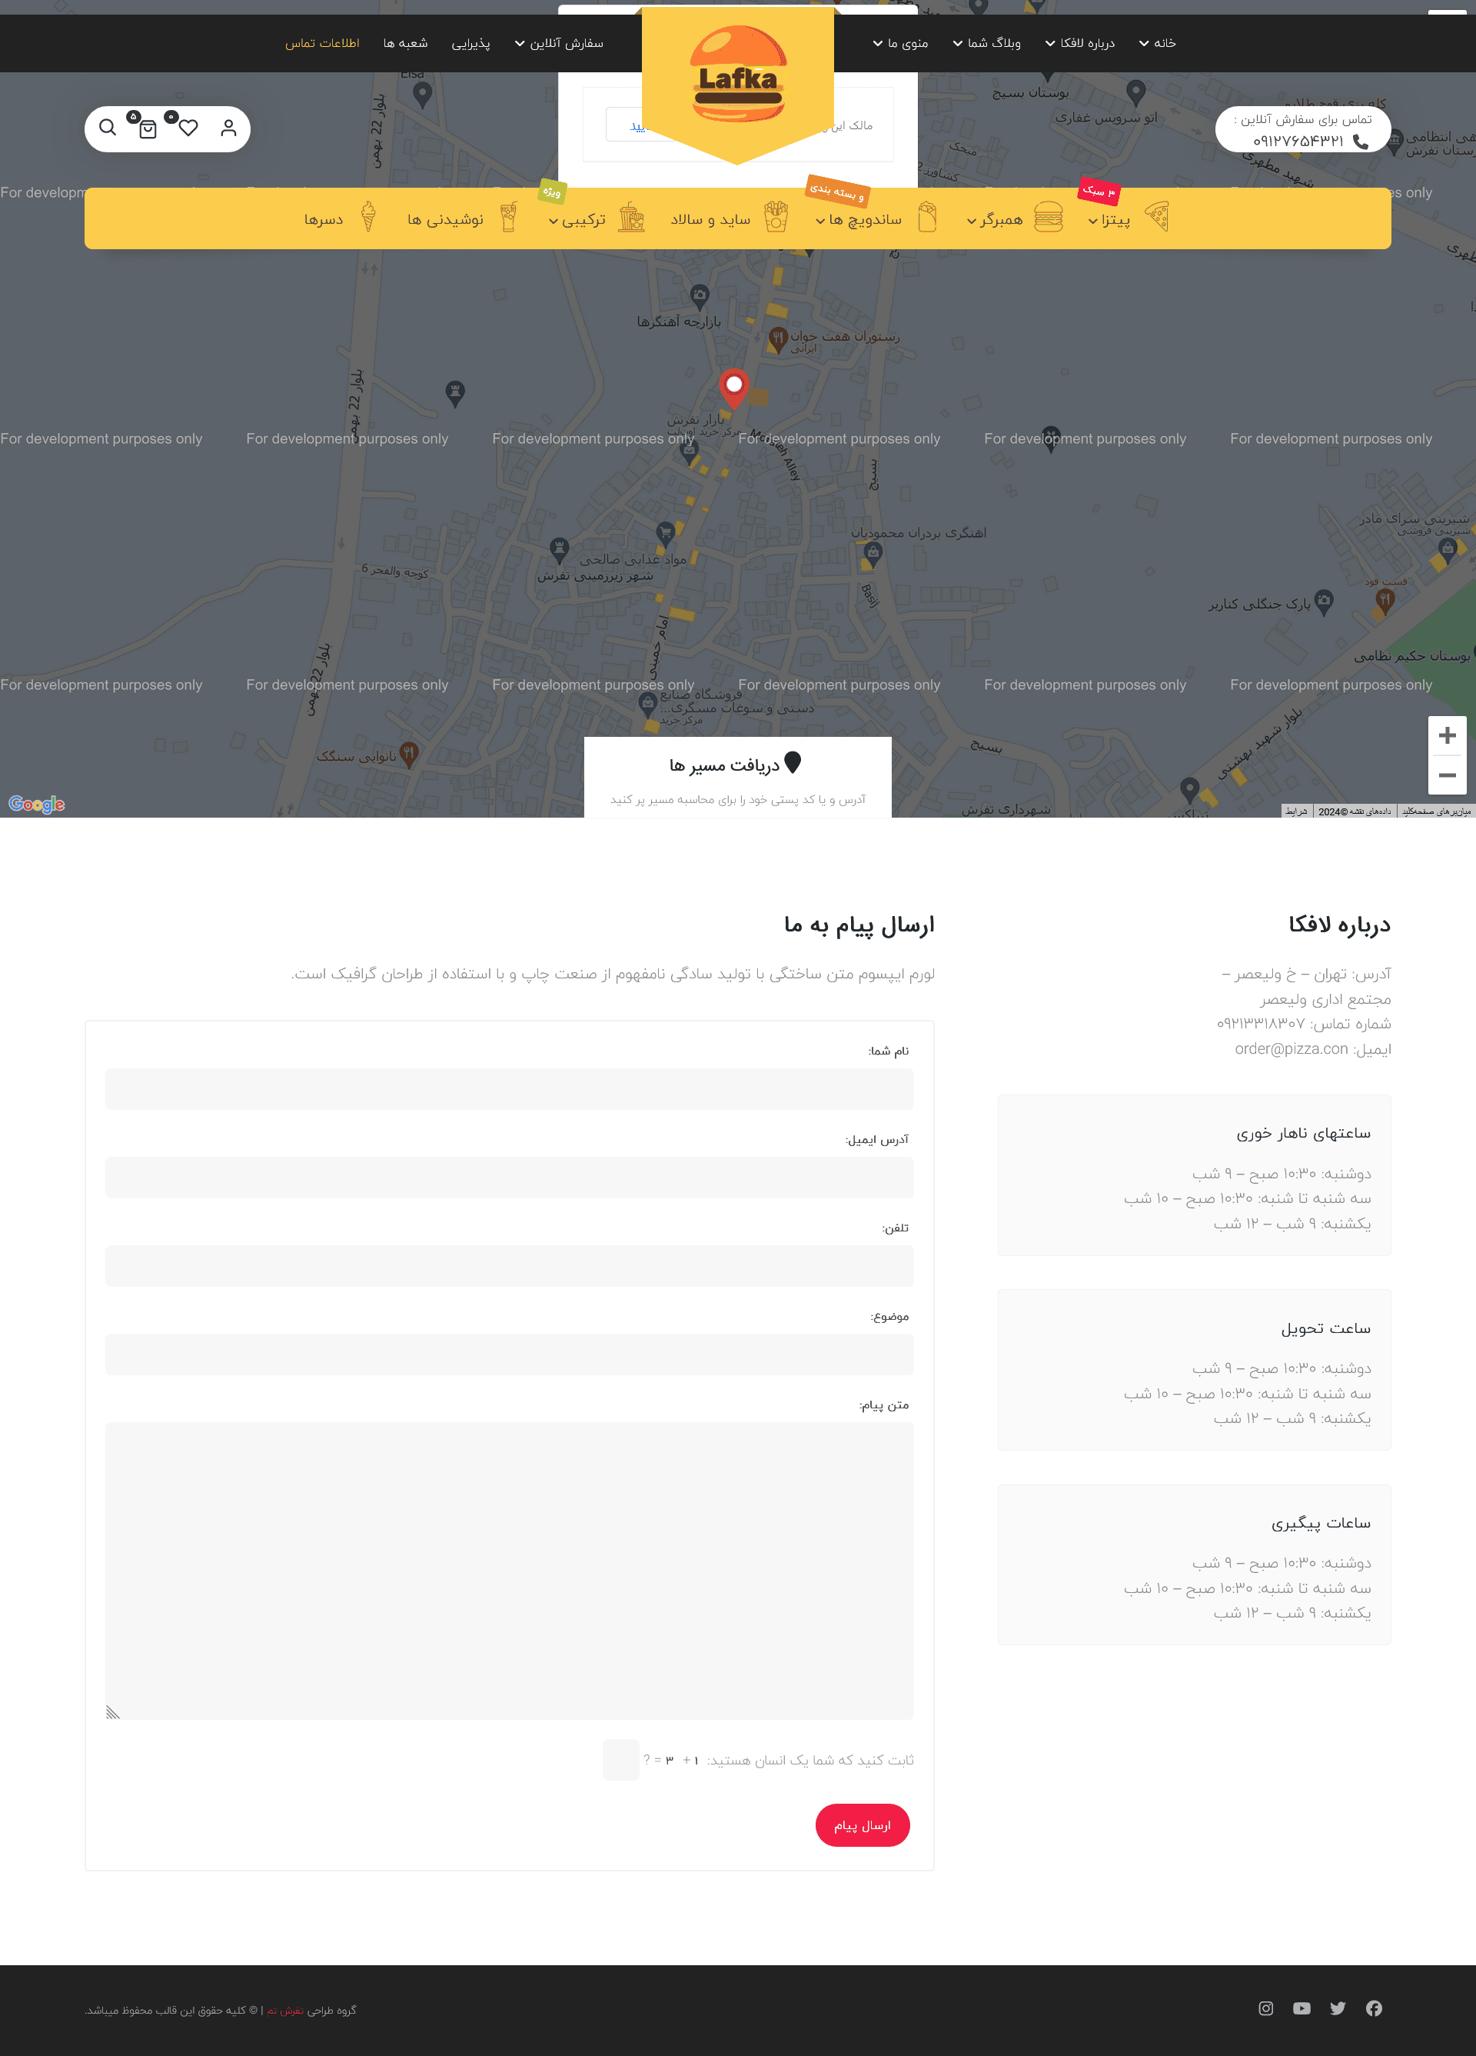Click the burger icon beside همبرگر
The height and width of the screenshot is (2056, 1476).
click(1049, 217)
